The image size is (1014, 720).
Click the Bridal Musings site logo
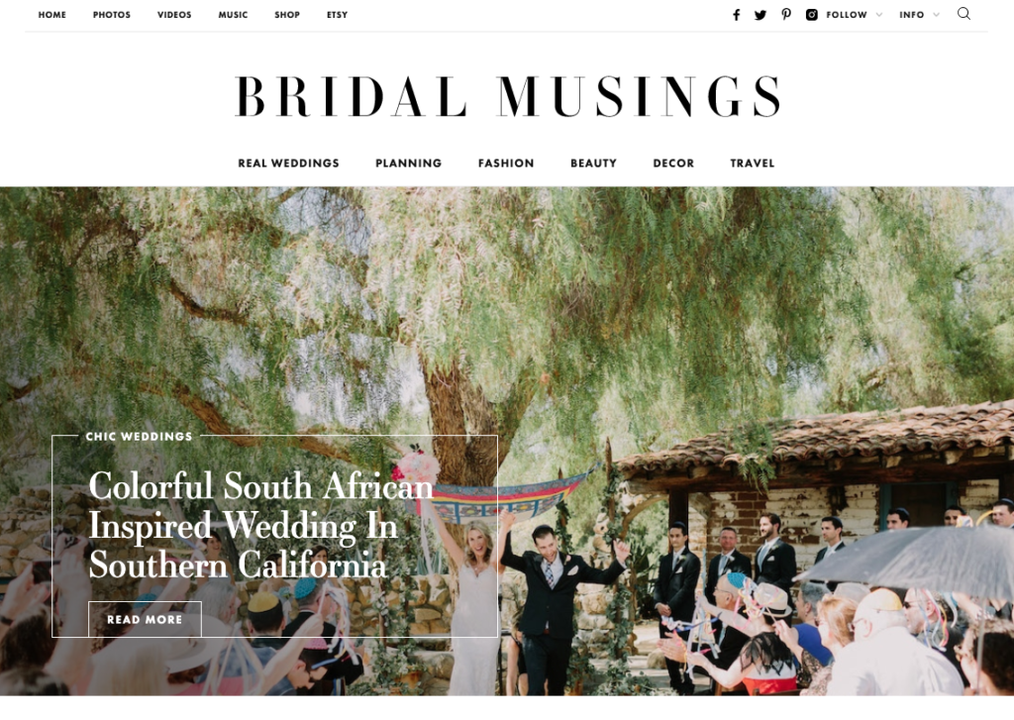click(508, 96)
